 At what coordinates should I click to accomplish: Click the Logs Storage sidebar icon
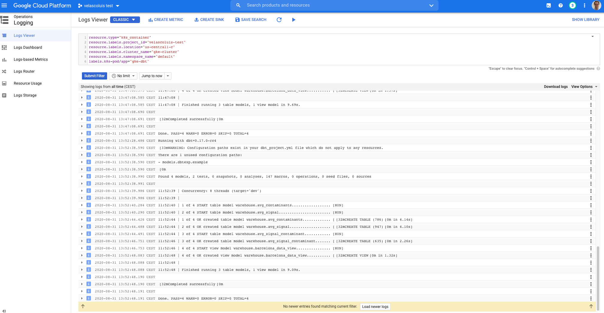(x=4, y=95)
